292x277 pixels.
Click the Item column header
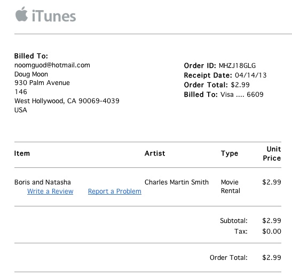[x=22, y=153]
